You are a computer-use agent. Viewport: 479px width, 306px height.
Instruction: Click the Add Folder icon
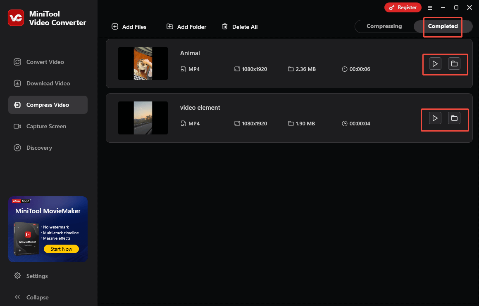170,26
